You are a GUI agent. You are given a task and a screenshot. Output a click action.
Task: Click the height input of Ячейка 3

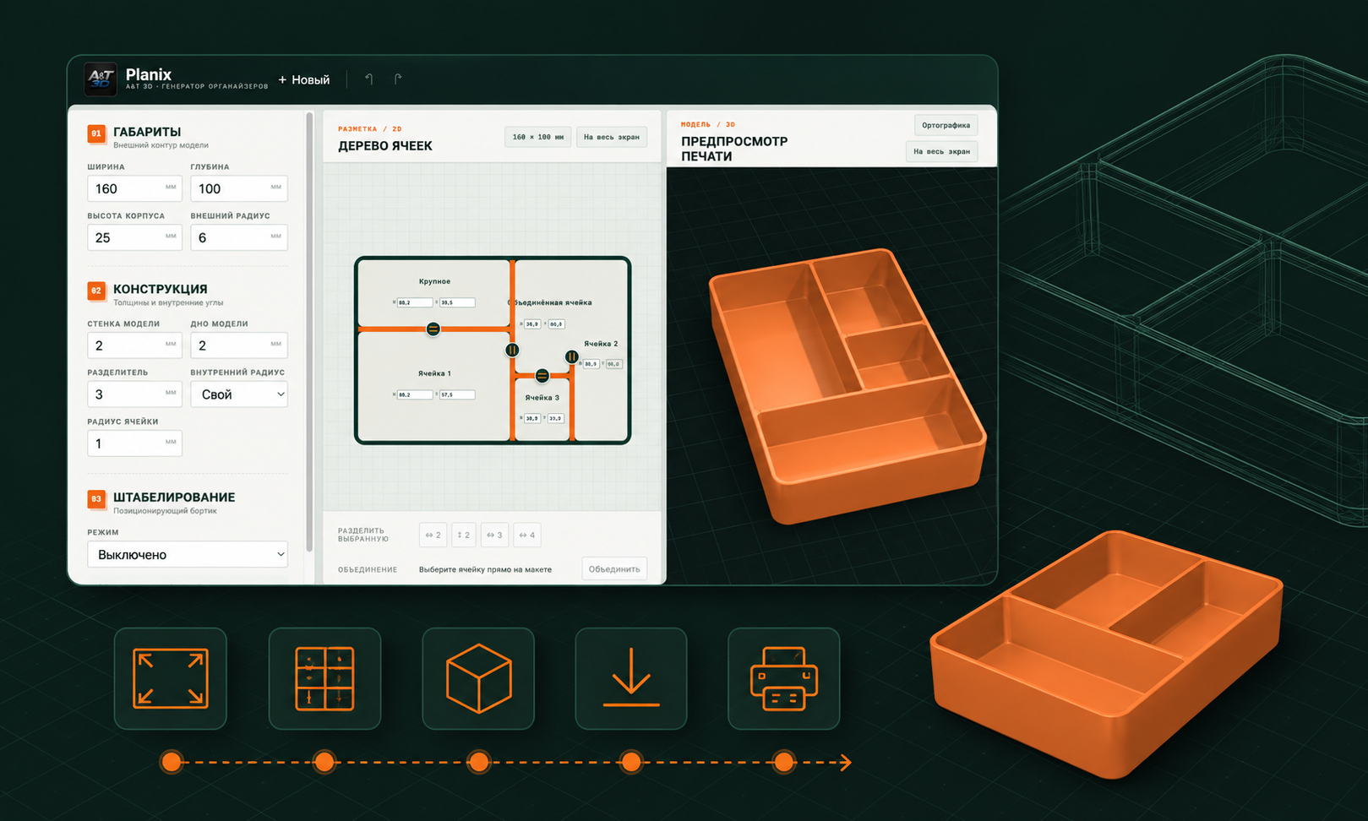pos(556,418)
